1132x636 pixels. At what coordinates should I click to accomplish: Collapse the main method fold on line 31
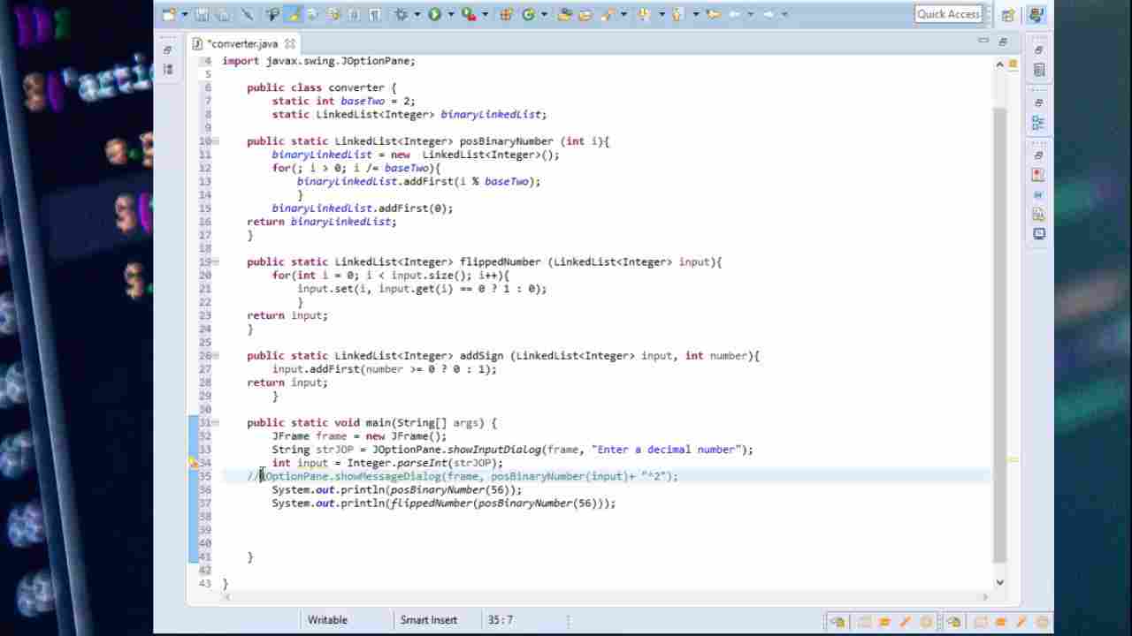(216, 423)
